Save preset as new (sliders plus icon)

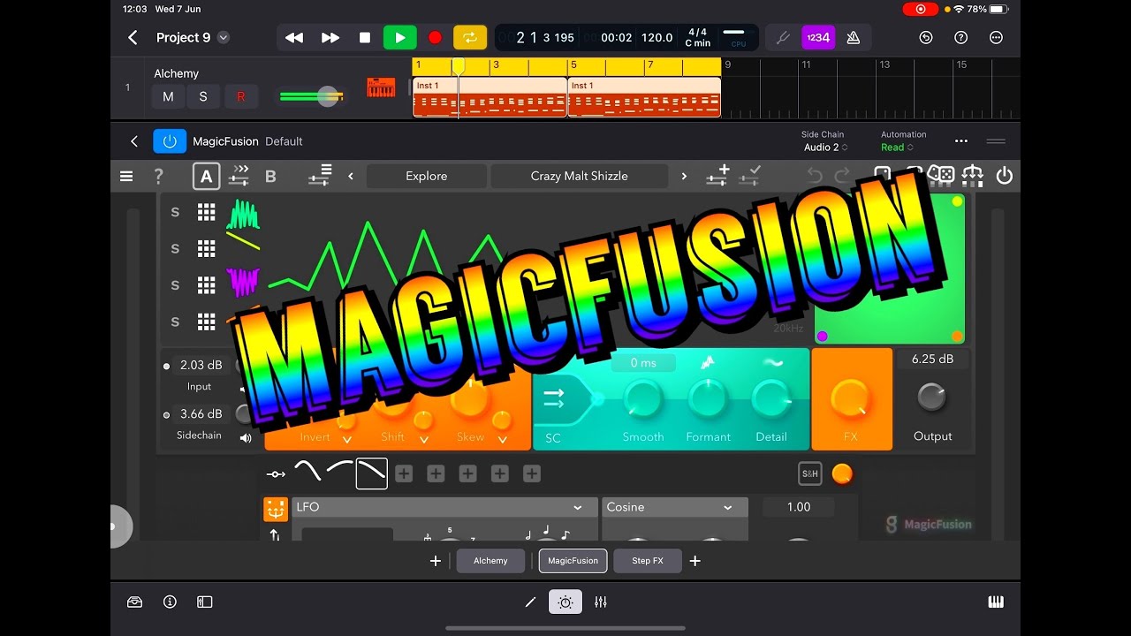click(717, 175)
